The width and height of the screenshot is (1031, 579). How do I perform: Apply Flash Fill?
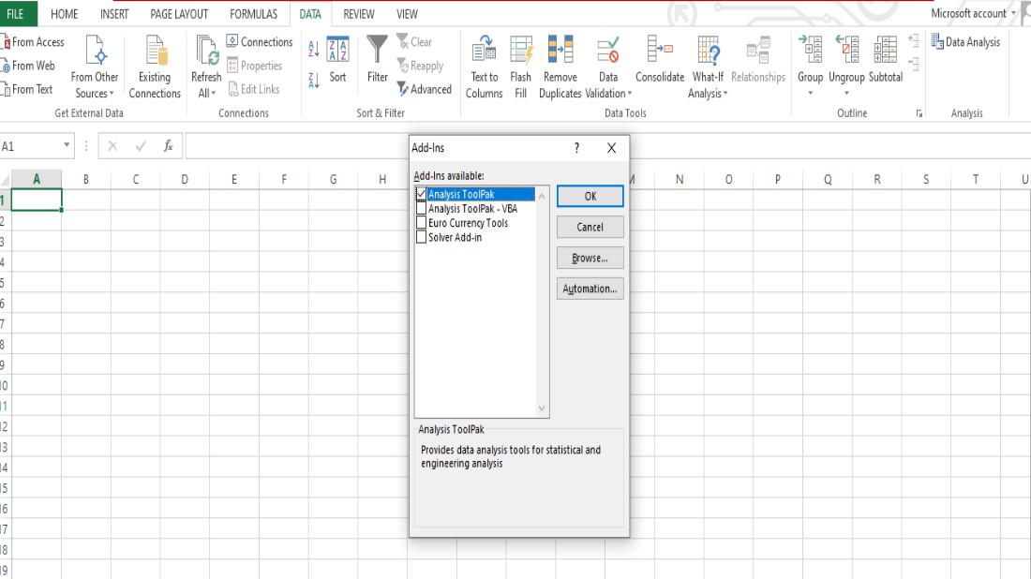521,67
